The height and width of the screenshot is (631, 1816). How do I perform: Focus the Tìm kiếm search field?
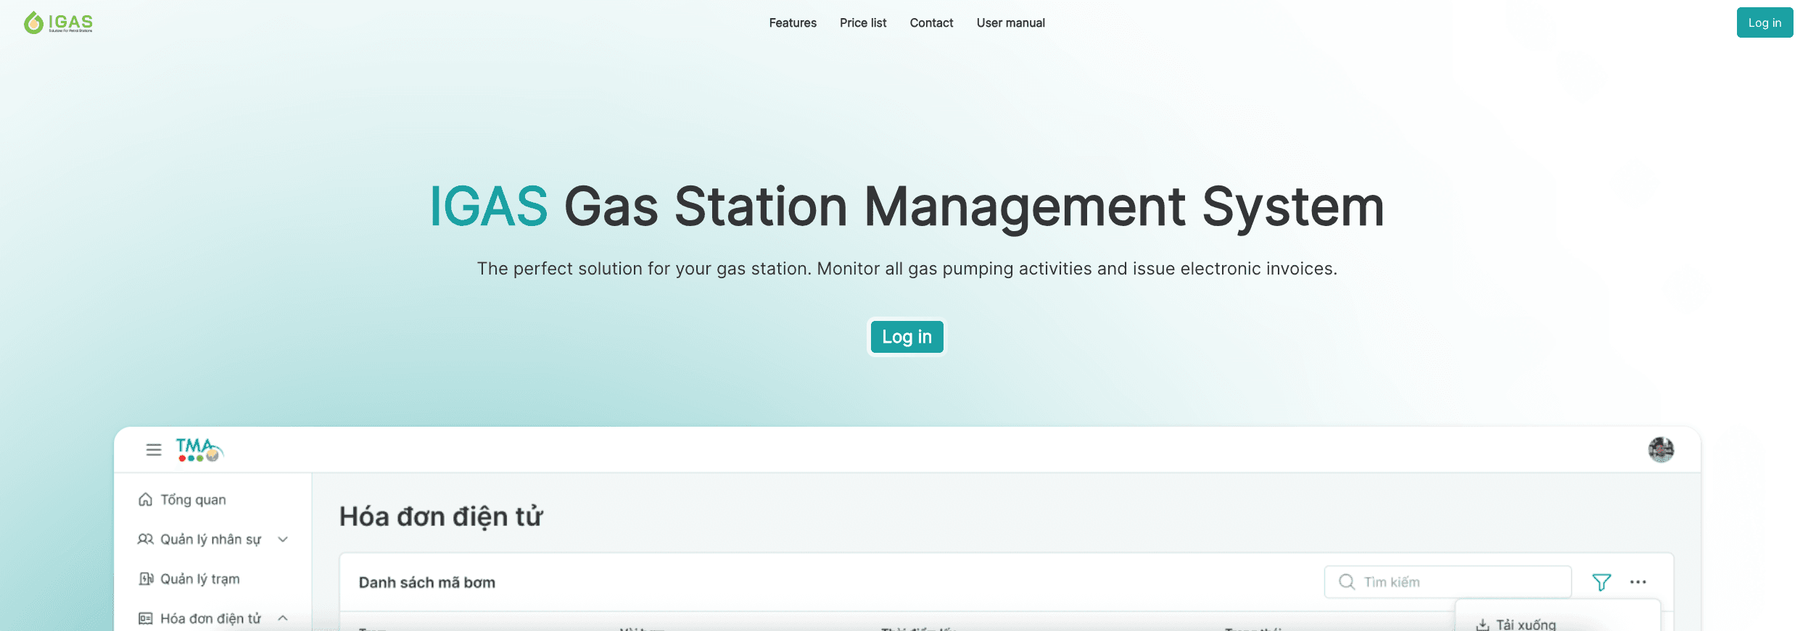(x=1448, y=582)
